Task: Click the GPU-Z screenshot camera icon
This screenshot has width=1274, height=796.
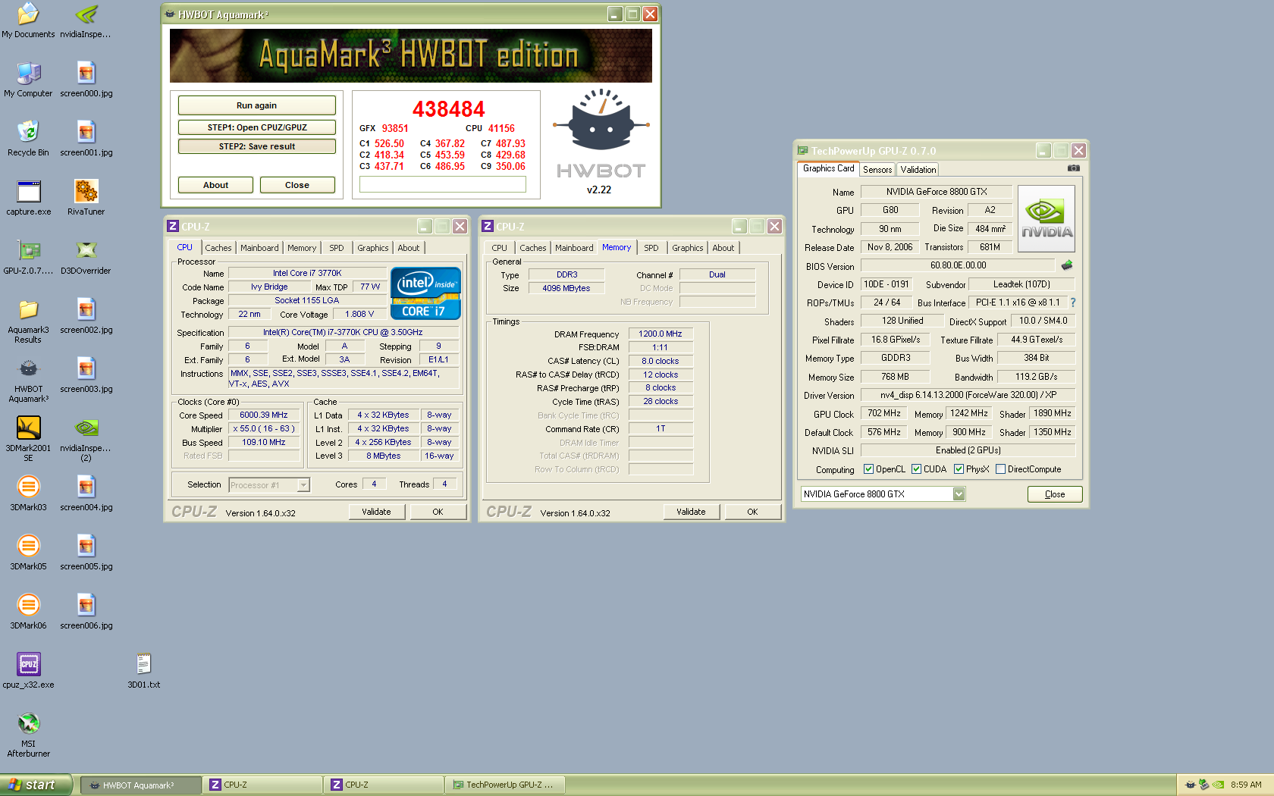Action: [x=1073, y=168]
